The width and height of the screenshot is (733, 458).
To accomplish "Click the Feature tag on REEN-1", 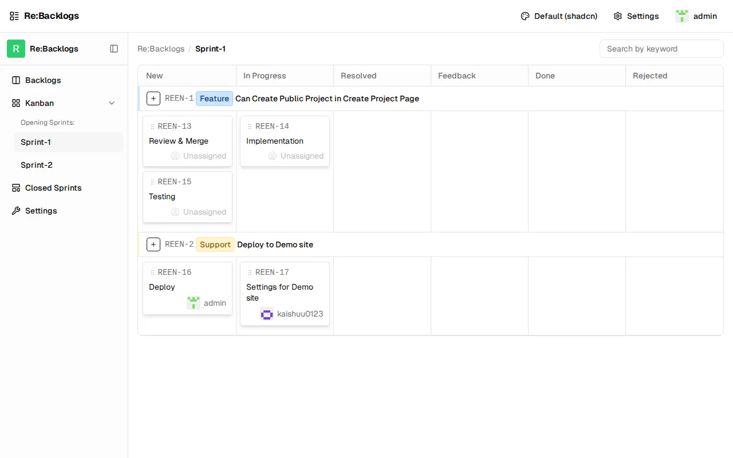I will point(214,98).
